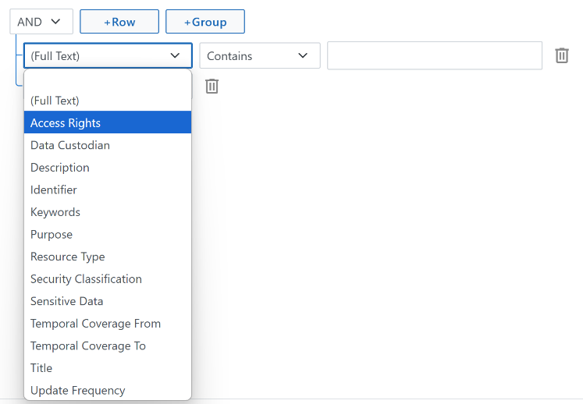Collapse the (Full Text) field dropdown
Screen dimensions: 583x404
point(108,55)
